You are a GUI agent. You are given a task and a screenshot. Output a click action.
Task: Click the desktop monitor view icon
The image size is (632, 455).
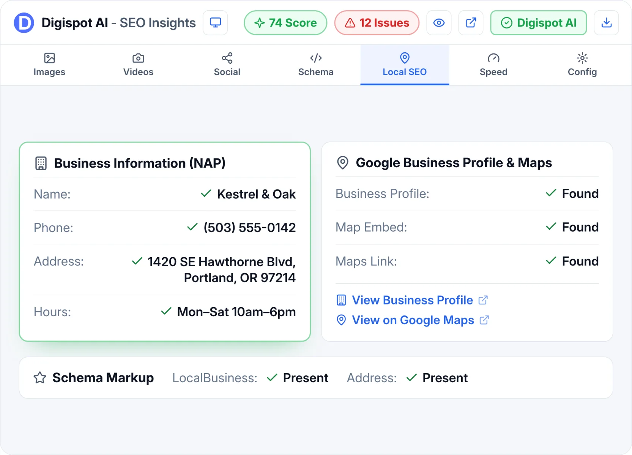215,23
